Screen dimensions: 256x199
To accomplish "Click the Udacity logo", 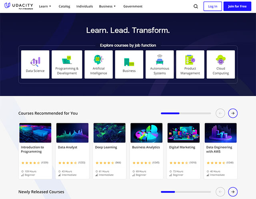I will [19, 6].
